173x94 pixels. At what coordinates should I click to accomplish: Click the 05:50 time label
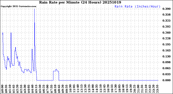(x=40, y=89)
